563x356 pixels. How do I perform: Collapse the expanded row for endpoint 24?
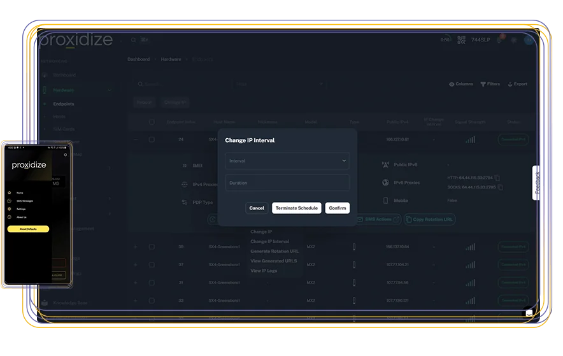click(x=136, y=139)
